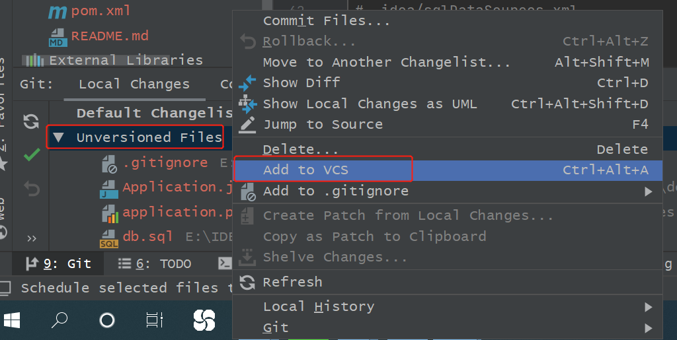Collapse the Unversioned Files node
Image resolution: width=677 pixels, height=340 pixels.
click(x=59, y=137)
